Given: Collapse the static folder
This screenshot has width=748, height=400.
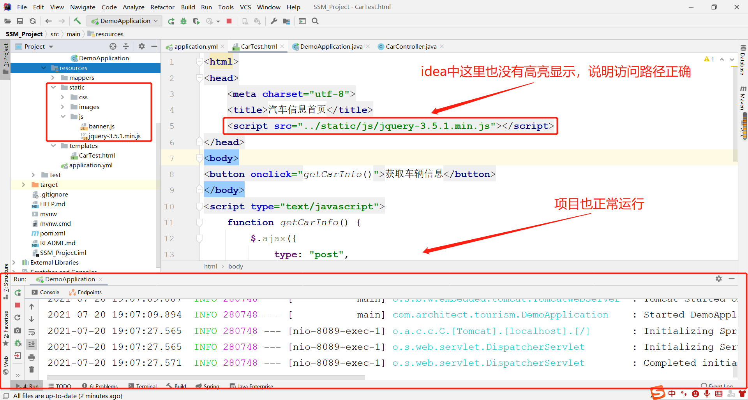Looking at the screenshot, I should [x=53, y=88].
